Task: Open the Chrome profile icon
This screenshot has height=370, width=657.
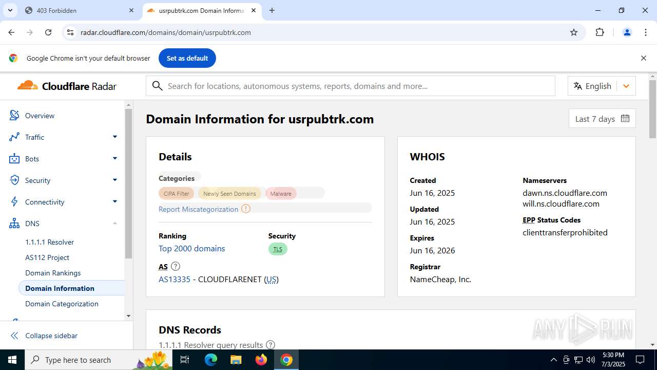Action: pos(627,32)
